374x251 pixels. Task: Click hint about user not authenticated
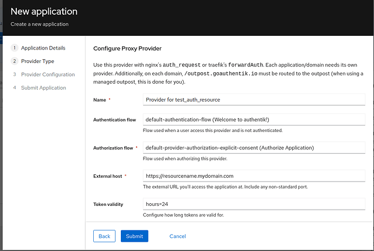(212, 130)
